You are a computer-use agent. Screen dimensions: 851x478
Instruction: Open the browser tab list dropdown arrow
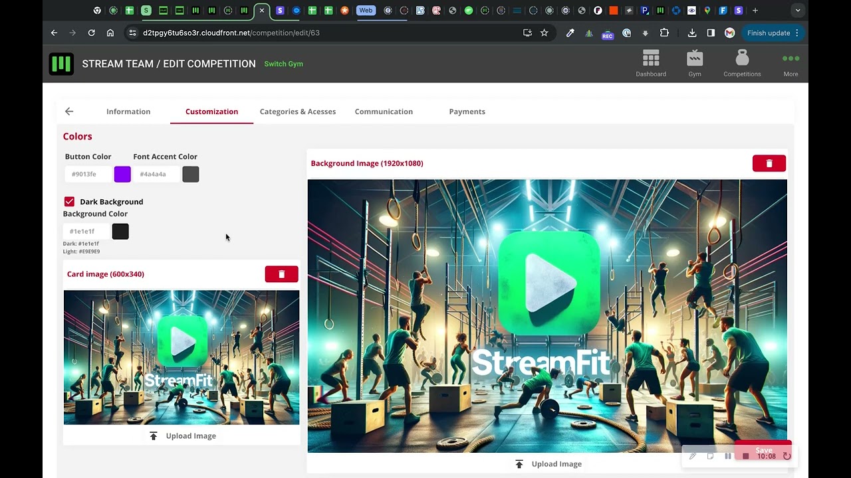point(798,11)
